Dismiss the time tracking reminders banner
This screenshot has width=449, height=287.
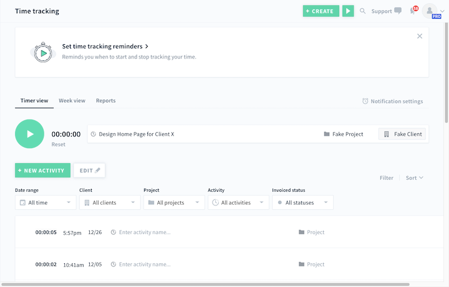[420, 36]
